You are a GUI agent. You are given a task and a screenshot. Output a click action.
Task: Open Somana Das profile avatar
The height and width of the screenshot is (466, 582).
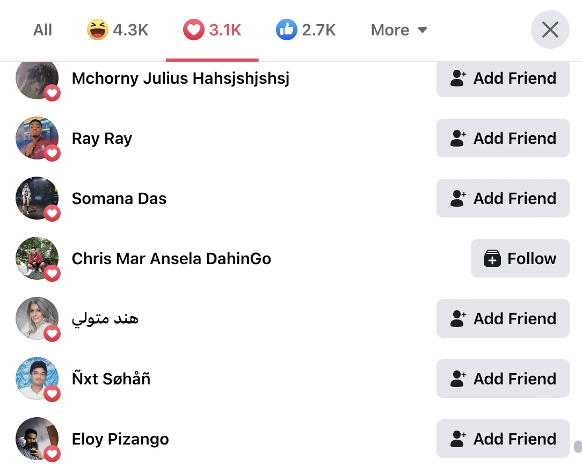pos(37,198)
